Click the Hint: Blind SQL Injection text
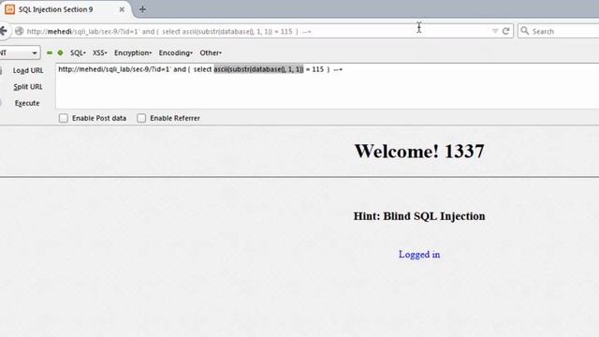 pos(419,216)
